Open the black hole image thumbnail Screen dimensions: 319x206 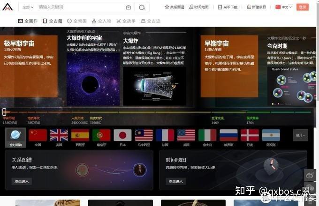click(93, 79)
